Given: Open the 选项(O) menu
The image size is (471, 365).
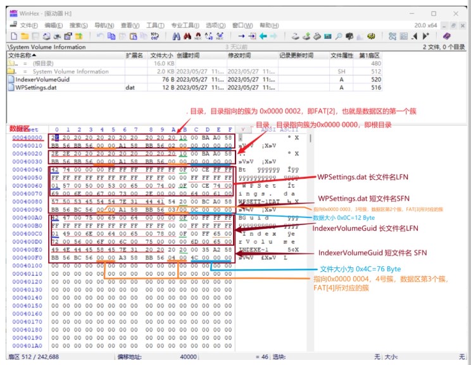Looking at the screenshot, I should [216, 25].
